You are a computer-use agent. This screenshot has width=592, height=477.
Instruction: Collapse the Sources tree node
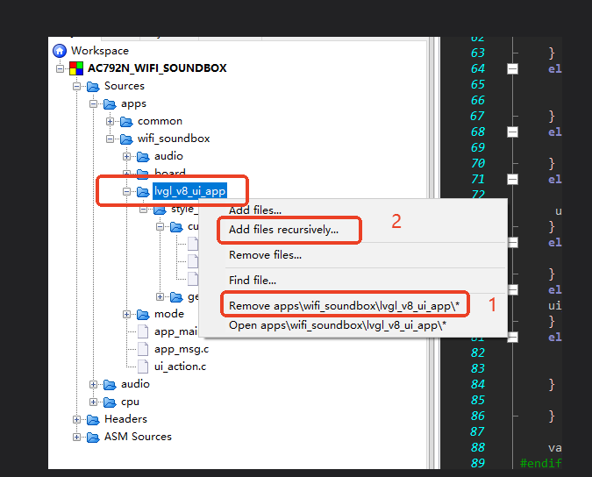coord(76,87)
